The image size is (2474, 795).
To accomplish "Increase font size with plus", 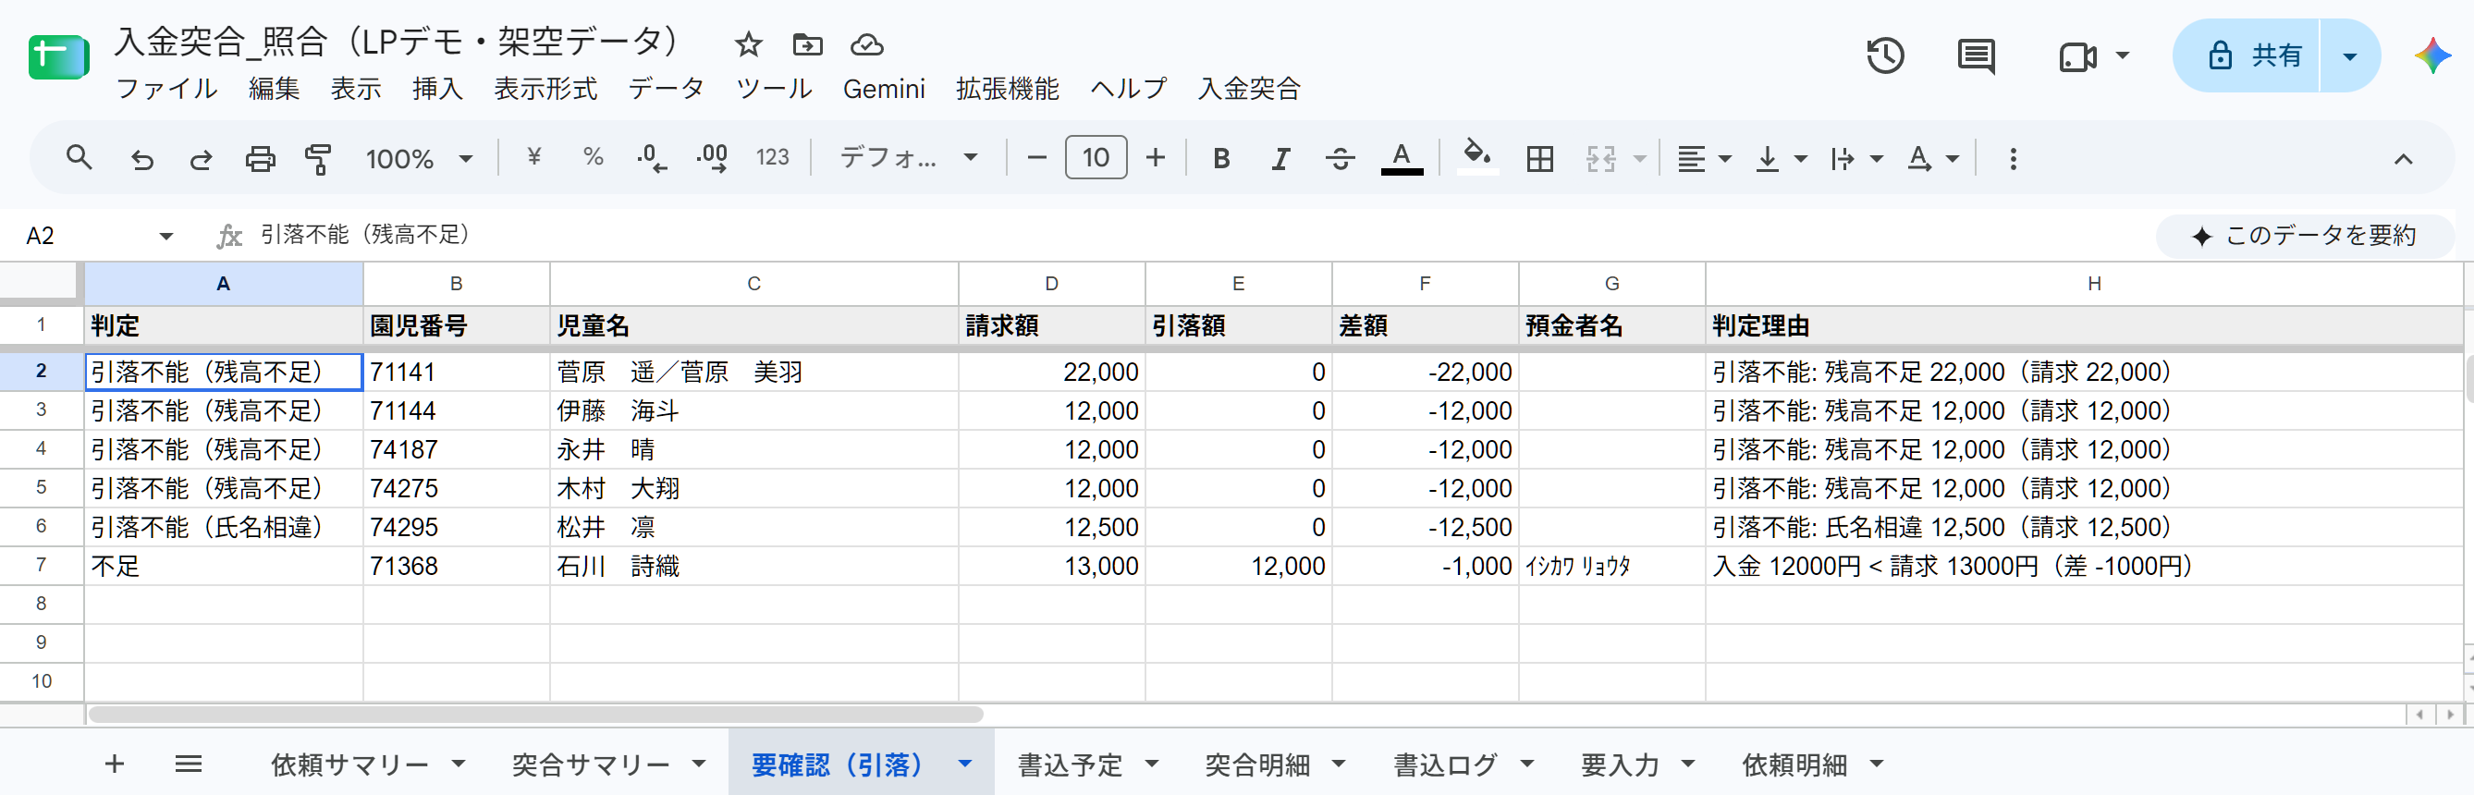I will point(1156,157).
